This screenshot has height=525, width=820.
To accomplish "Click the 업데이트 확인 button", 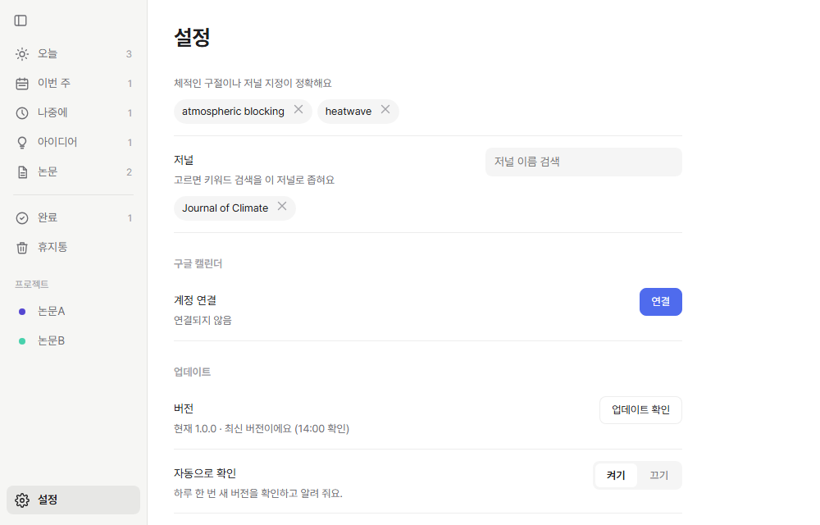I will click(640, 410).
